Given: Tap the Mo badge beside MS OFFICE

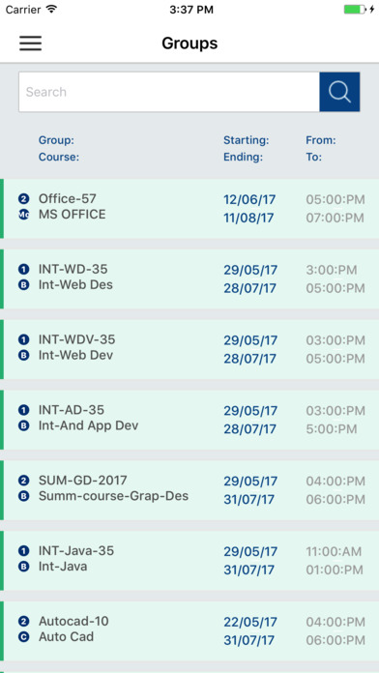Looking at the screenshot, I should click(x=23, y=215).
